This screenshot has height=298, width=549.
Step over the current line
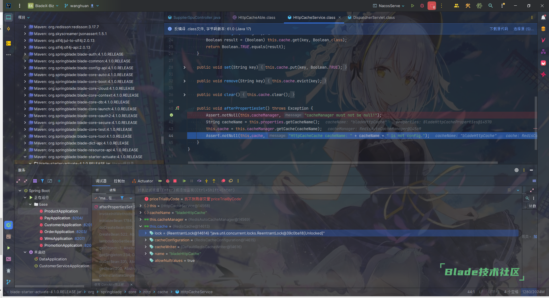pyautogui.click(x=199, y=181)
